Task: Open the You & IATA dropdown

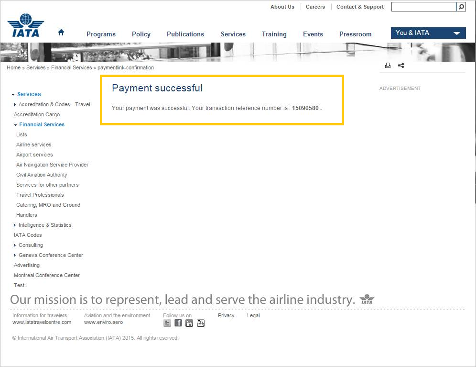Action: [x=428, y=33]
